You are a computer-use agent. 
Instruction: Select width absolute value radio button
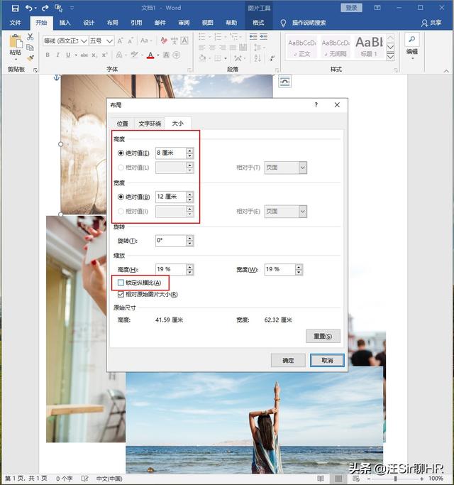(x=121, y=197)
